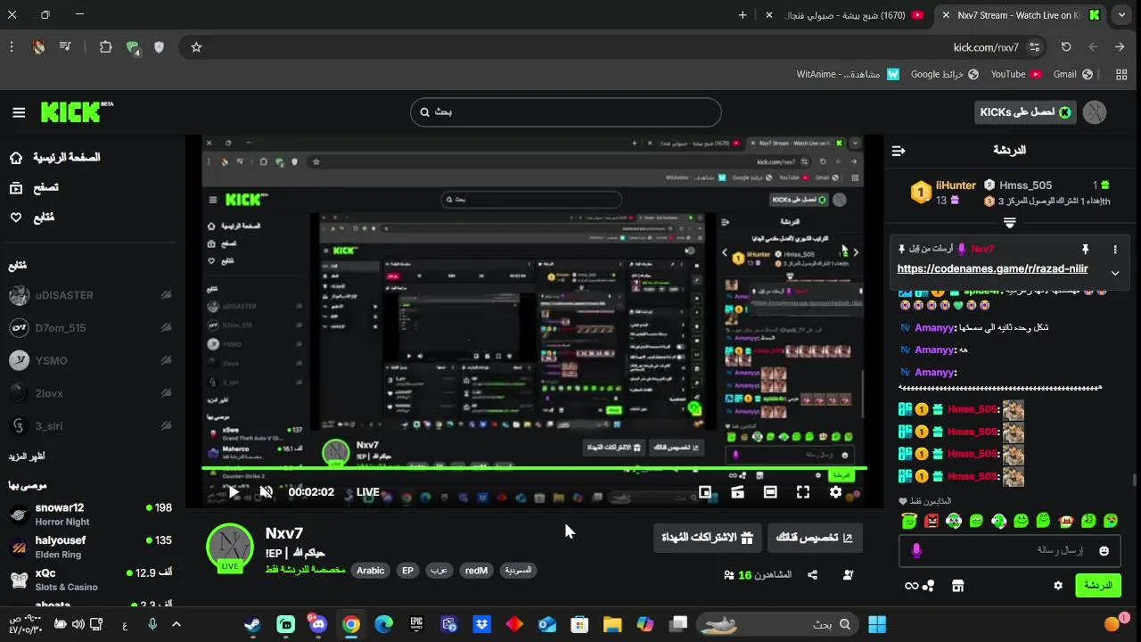The height and width of the screenshot is (642, 1141).
Task: Open the user profile avatar menu
Action: tap(1095, 112)
